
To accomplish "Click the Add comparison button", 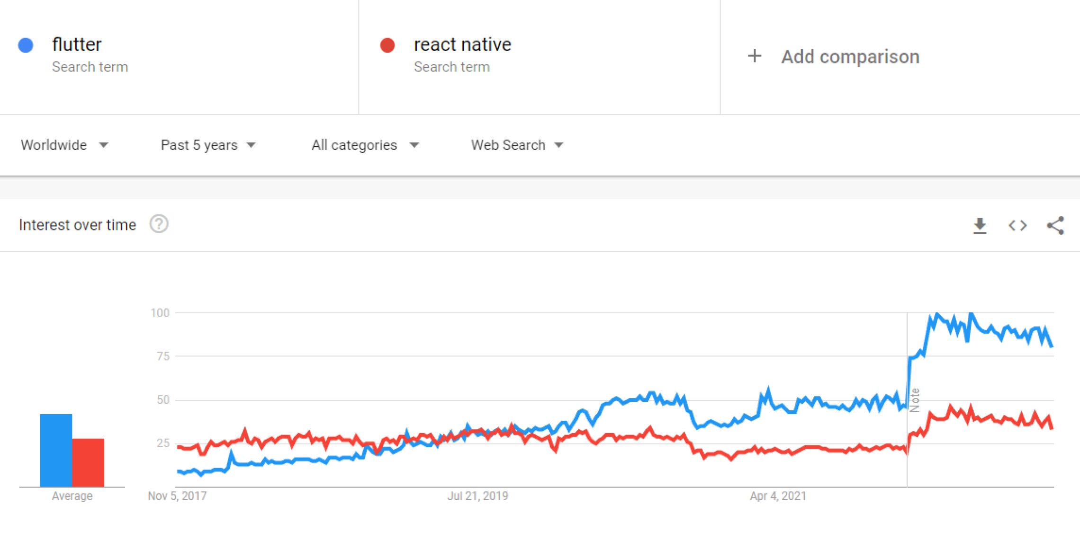I will pyautogui.click(x=850, y=57).
